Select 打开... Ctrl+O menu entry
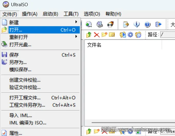This screenshot has width=175, height=136. click(x=40, y=30)
